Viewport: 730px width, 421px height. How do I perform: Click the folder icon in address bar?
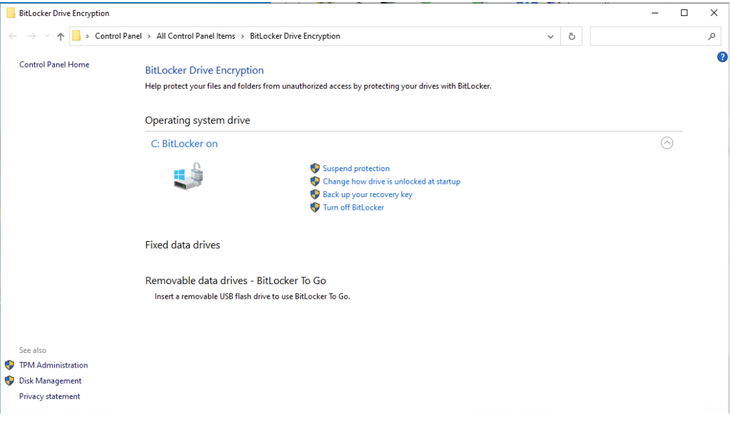click(77, 36)
